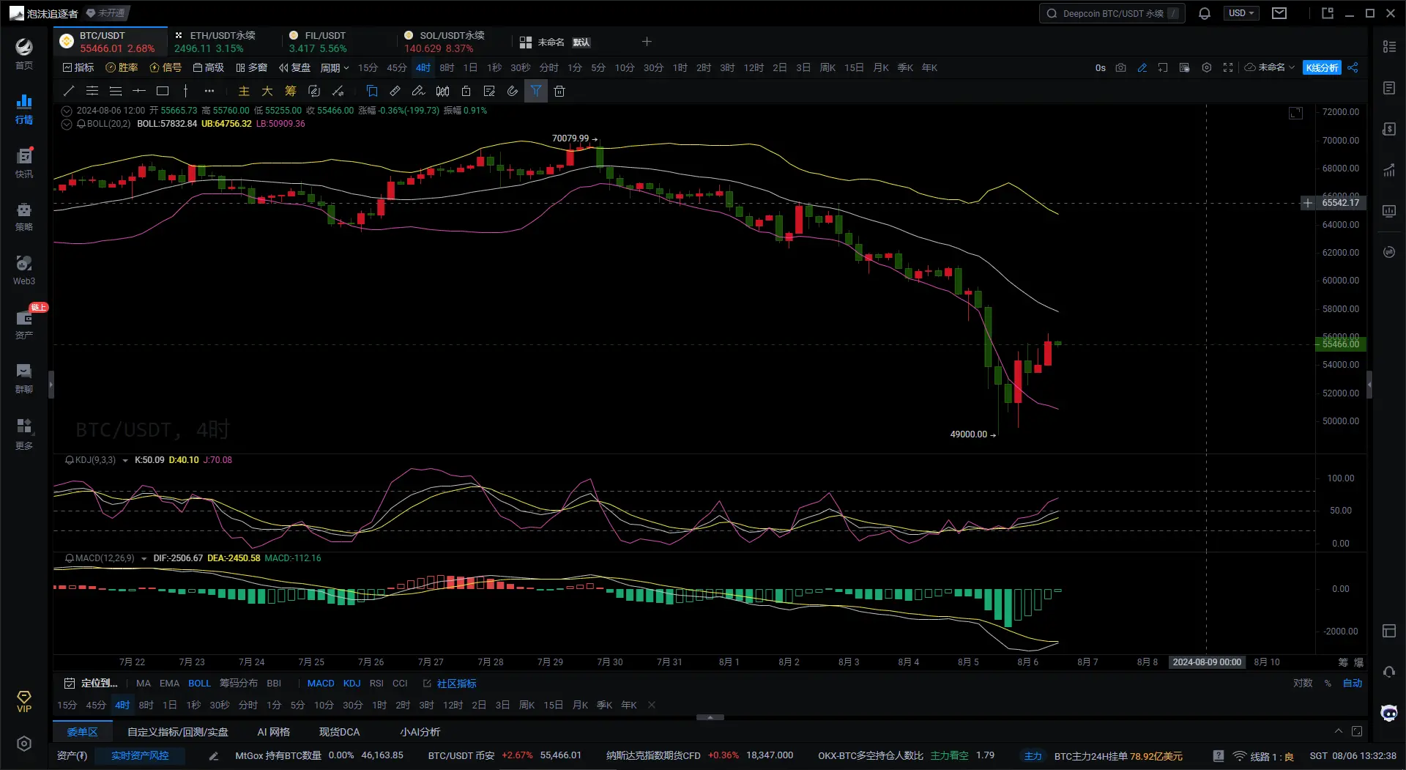
Task: Open 行情 market in left sidebar
Action: pyautogui.click(x=24, y=108)
